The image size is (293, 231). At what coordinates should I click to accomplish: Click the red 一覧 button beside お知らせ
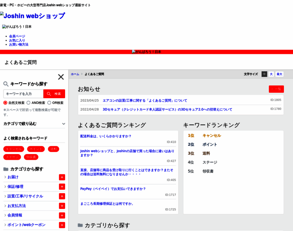click(276, 89)
